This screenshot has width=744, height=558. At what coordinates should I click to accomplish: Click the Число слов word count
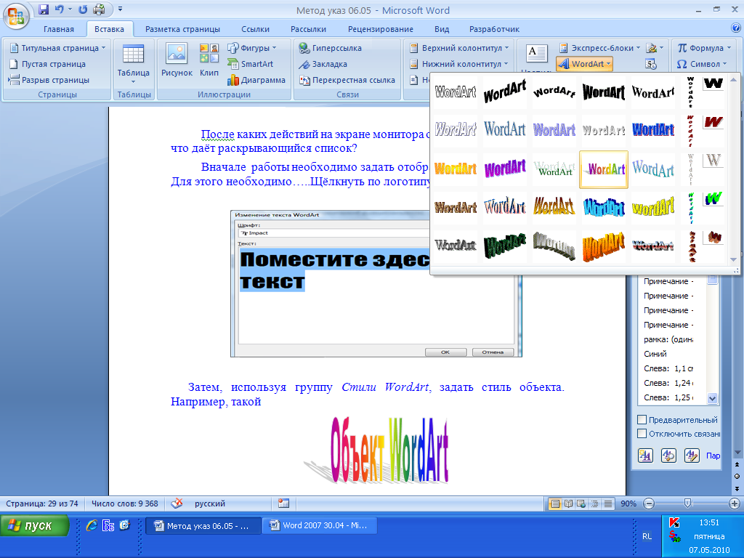point(125,504)
